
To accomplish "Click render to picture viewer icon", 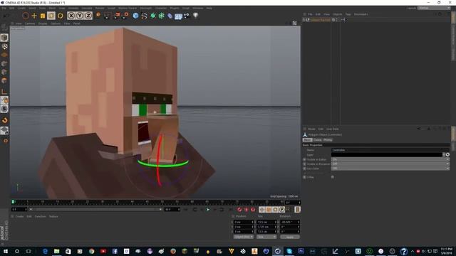I will (117, 16).
